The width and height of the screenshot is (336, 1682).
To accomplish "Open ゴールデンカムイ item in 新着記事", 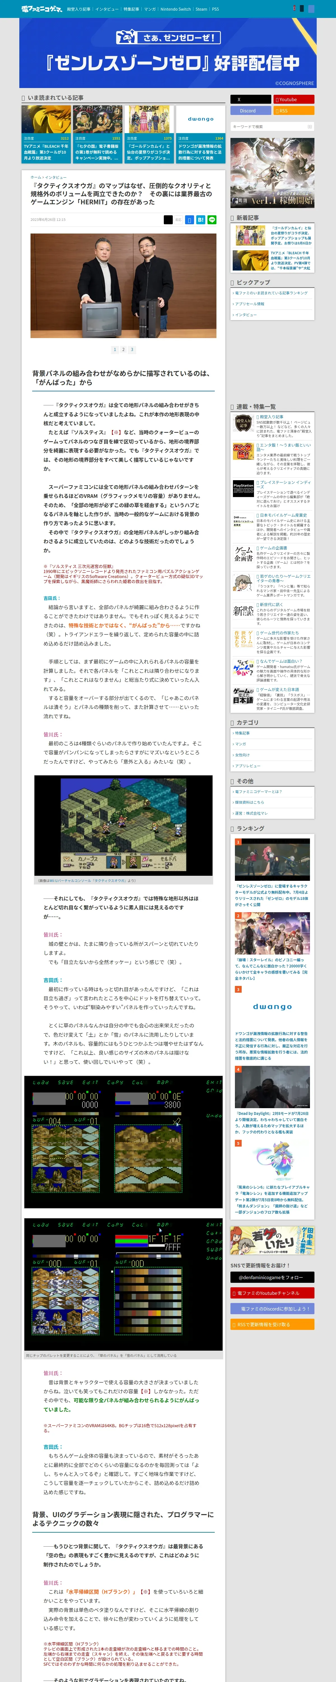I will click(x=272, y=235).
